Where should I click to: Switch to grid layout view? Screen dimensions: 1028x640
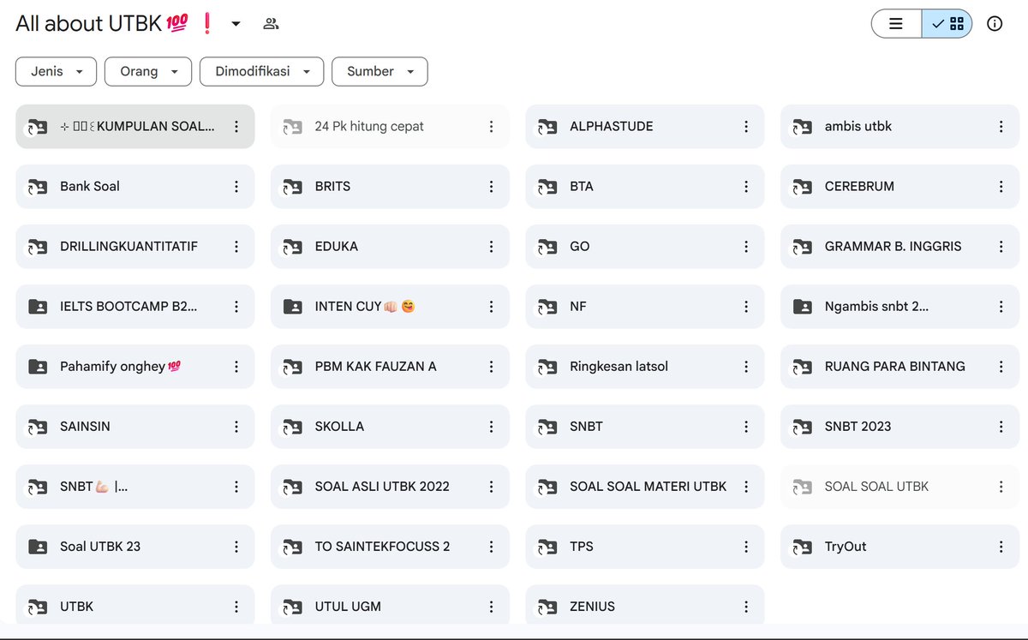click(947, 24)
